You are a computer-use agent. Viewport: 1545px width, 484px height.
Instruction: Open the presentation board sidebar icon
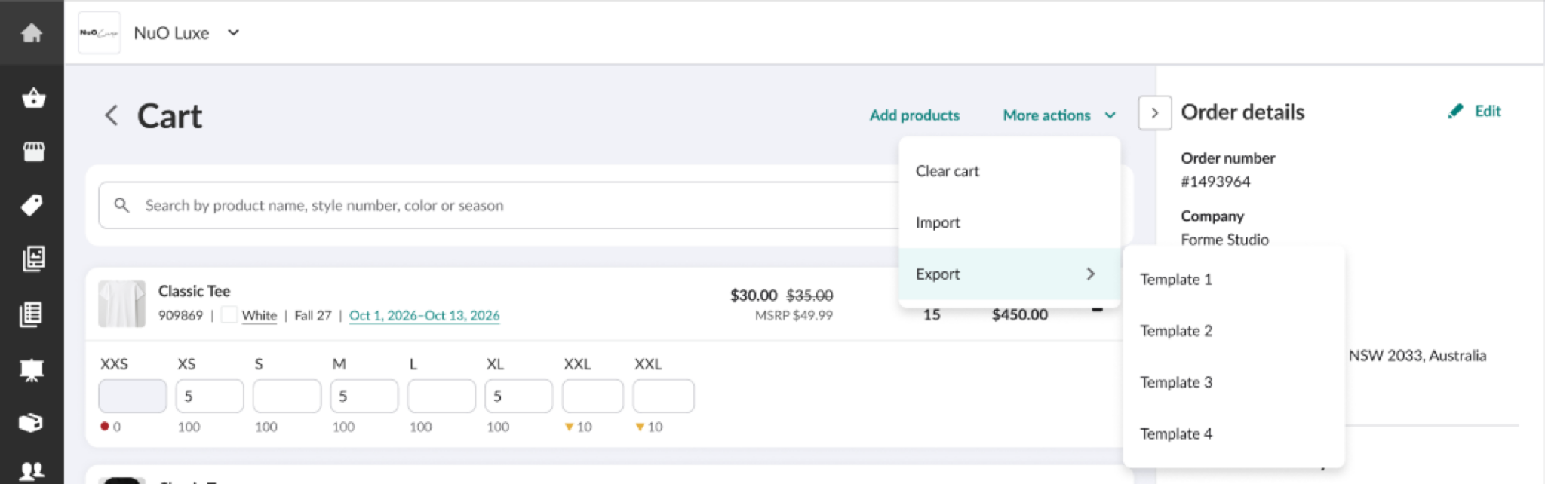pyautogui.click(x=32, y=370)
